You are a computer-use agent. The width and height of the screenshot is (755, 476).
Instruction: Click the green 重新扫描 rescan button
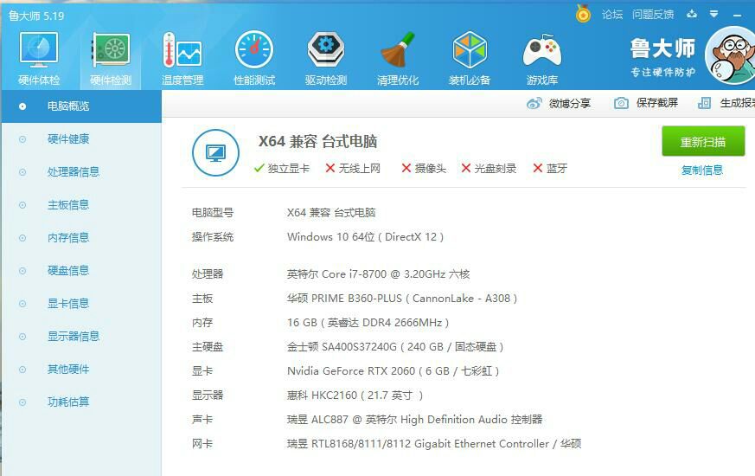click(703, 142)
